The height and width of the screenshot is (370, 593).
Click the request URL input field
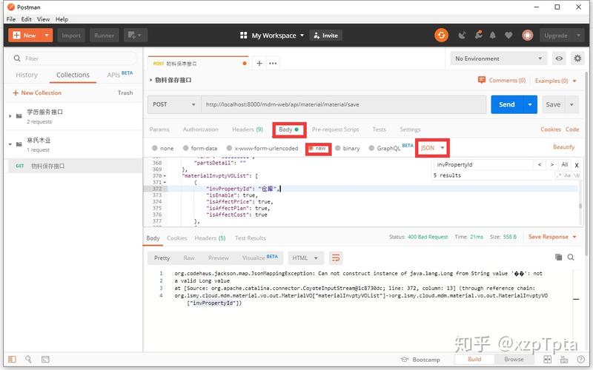343,104
